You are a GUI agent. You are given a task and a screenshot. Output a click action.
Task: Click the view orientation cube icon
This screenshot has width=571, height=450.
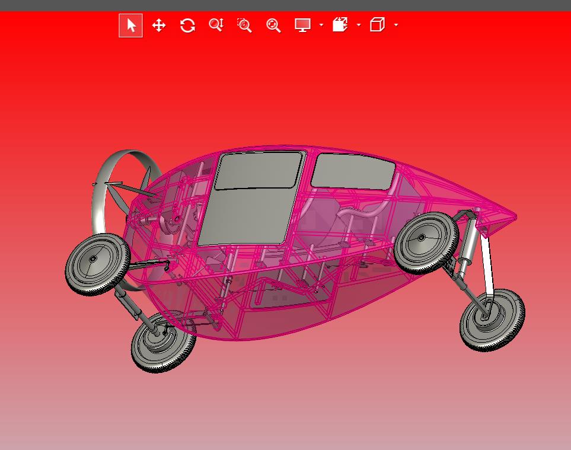[x=377, y=25]
